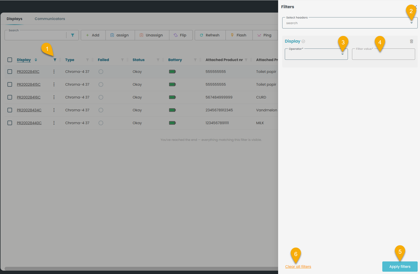Open the Operator dropdown
Viewport: 420px width, 274px height.
[316, 54]
